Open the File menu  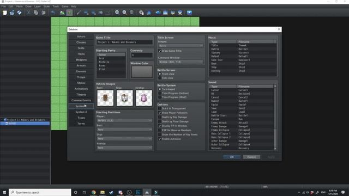4,7
